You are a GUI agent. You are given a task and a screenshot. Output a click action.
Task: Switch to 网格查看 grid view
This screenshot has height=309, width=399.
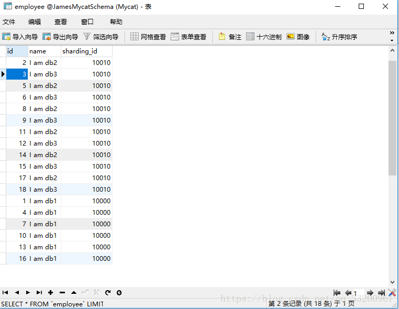pos(148,37)
